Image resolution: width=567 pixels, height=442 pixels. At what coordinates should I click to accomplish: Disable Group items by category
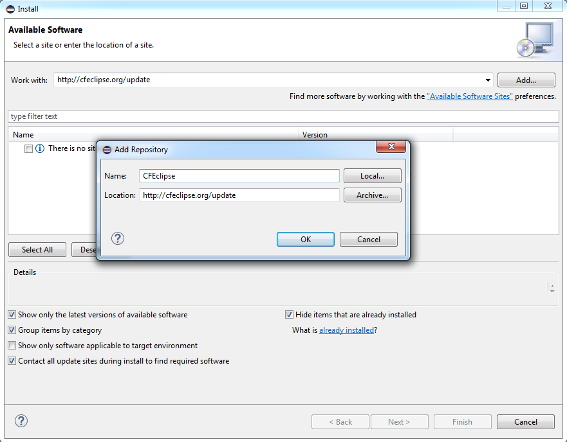(x=12, y=330)
